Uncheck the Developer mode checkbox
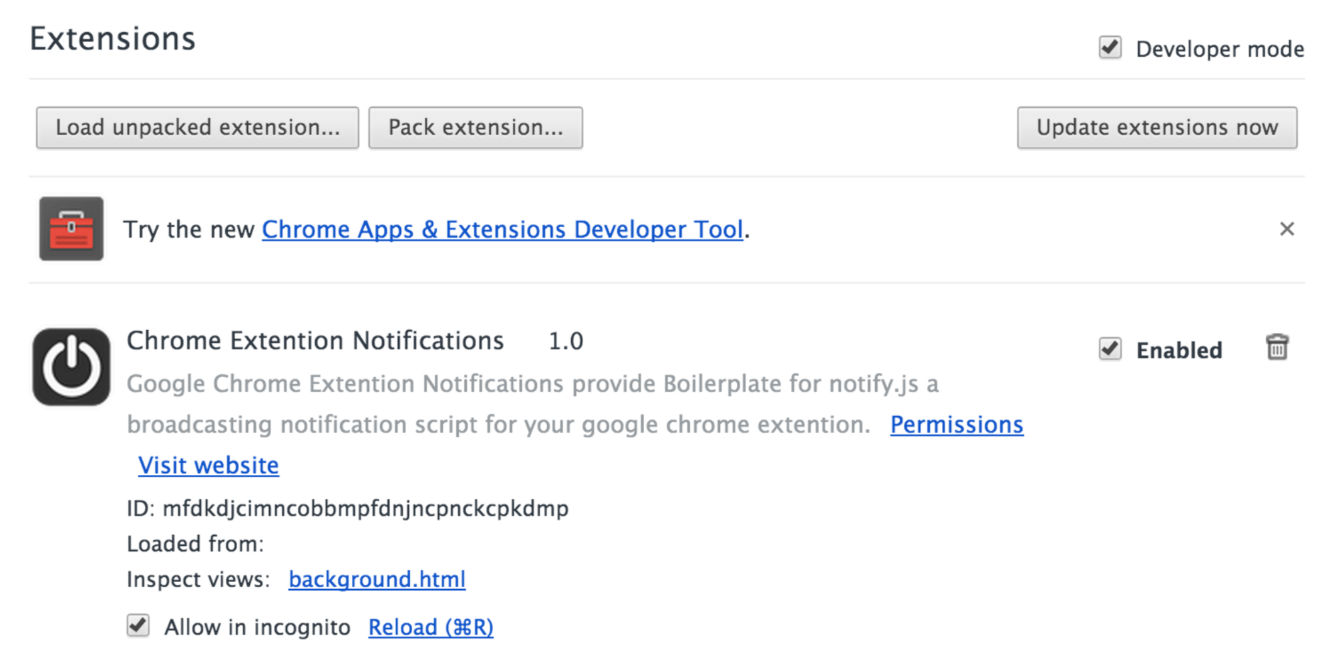This screenshot has height=656, width=1336. coord(1110,48)
